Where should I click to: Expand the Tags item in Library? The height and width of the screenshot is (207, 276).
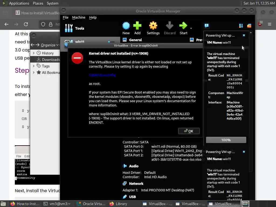34,66
